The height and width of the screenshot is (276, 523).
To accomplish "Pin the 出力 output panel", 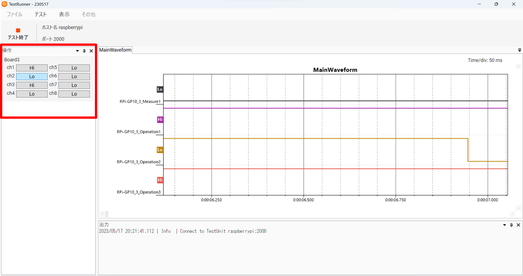I will [x=511, y=225].
